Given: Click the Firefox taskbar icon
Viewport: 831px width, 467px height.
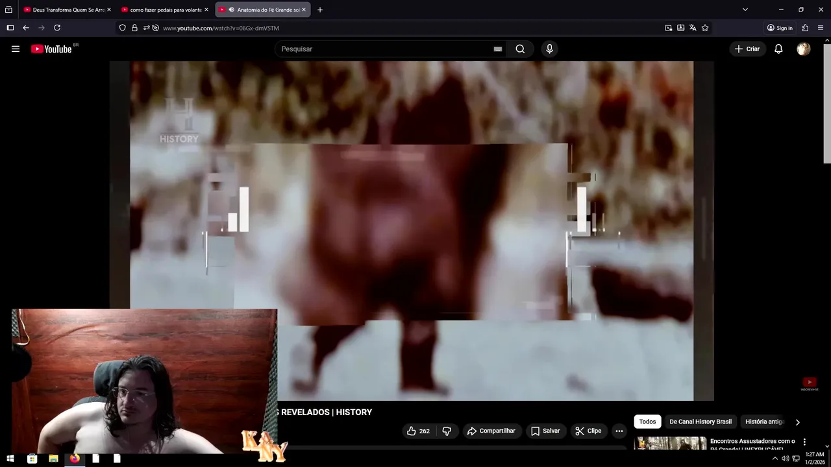Looking at the screenshot, I should point(75,459).
